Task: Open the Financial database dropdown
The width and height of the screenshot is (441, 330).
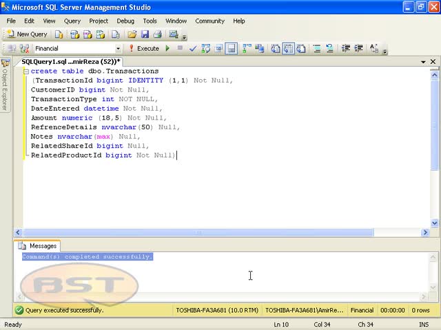Action: (x=118, y=49)
